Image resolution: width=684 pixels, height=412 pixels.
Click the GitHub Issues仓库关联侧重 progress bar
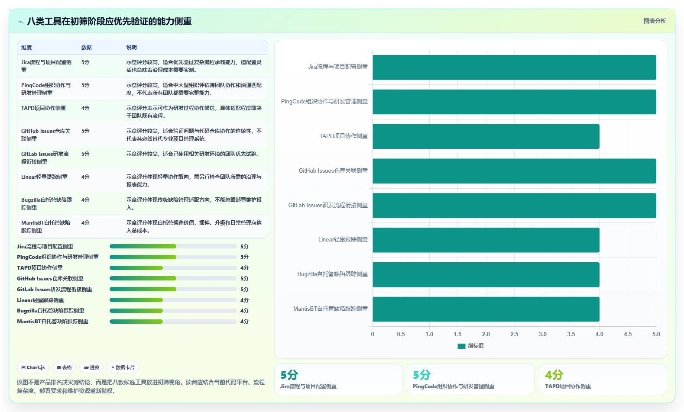[x=173, y=278]
